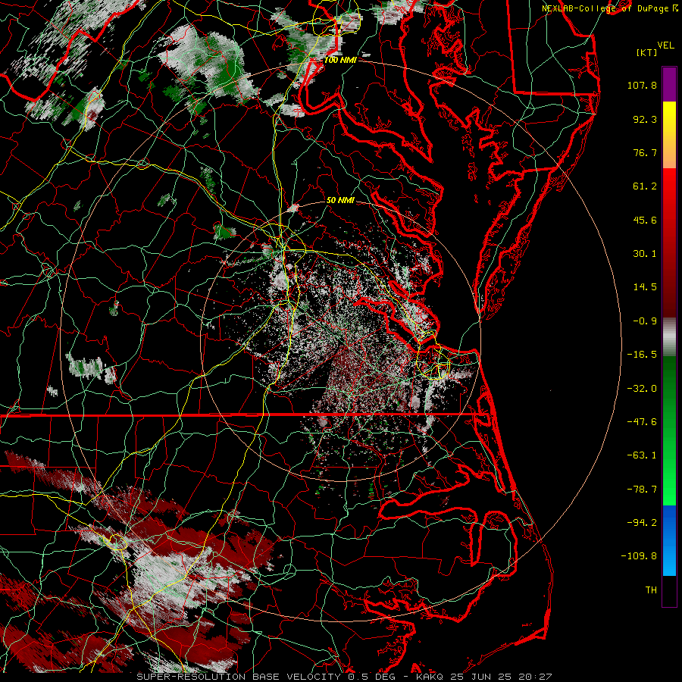Screen dimensions: 682x682
Task: Click the 50 NMI range ring label
Action: pos(340,200)
